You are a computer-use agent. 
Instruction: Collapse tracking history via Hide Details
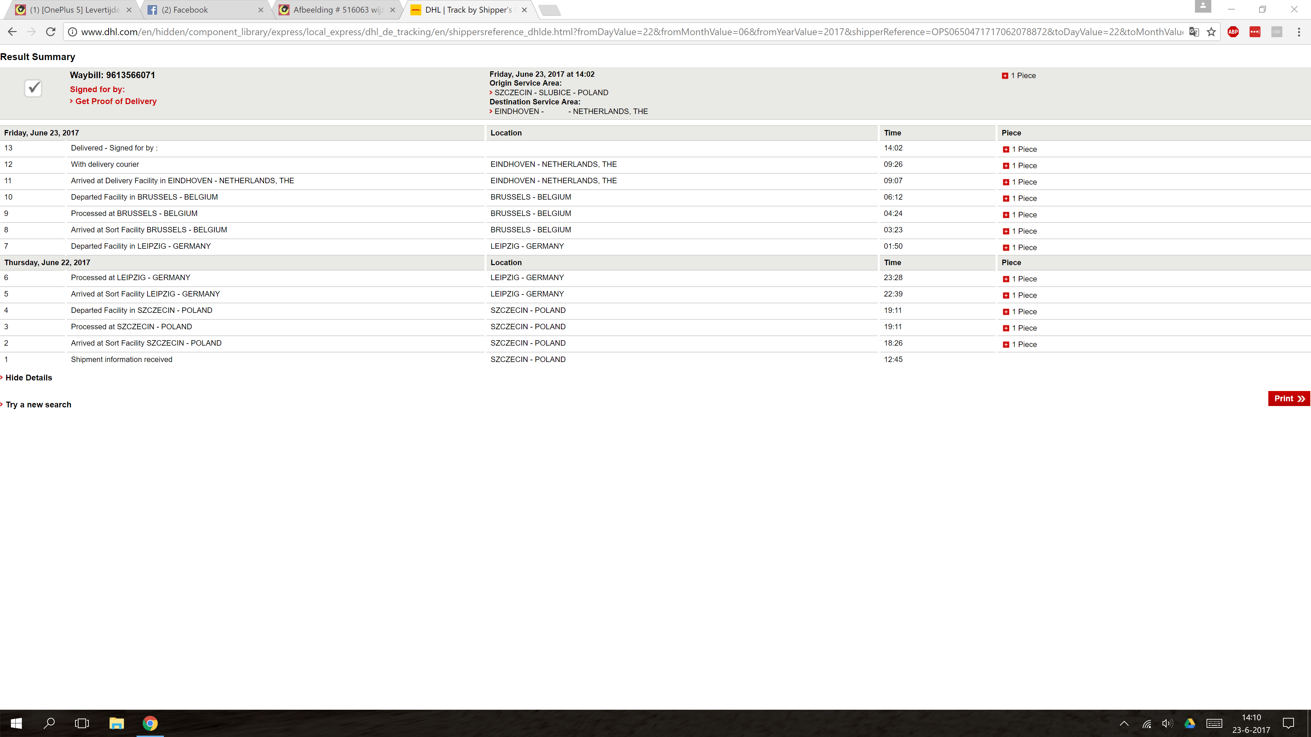click(x=28, y=377)
